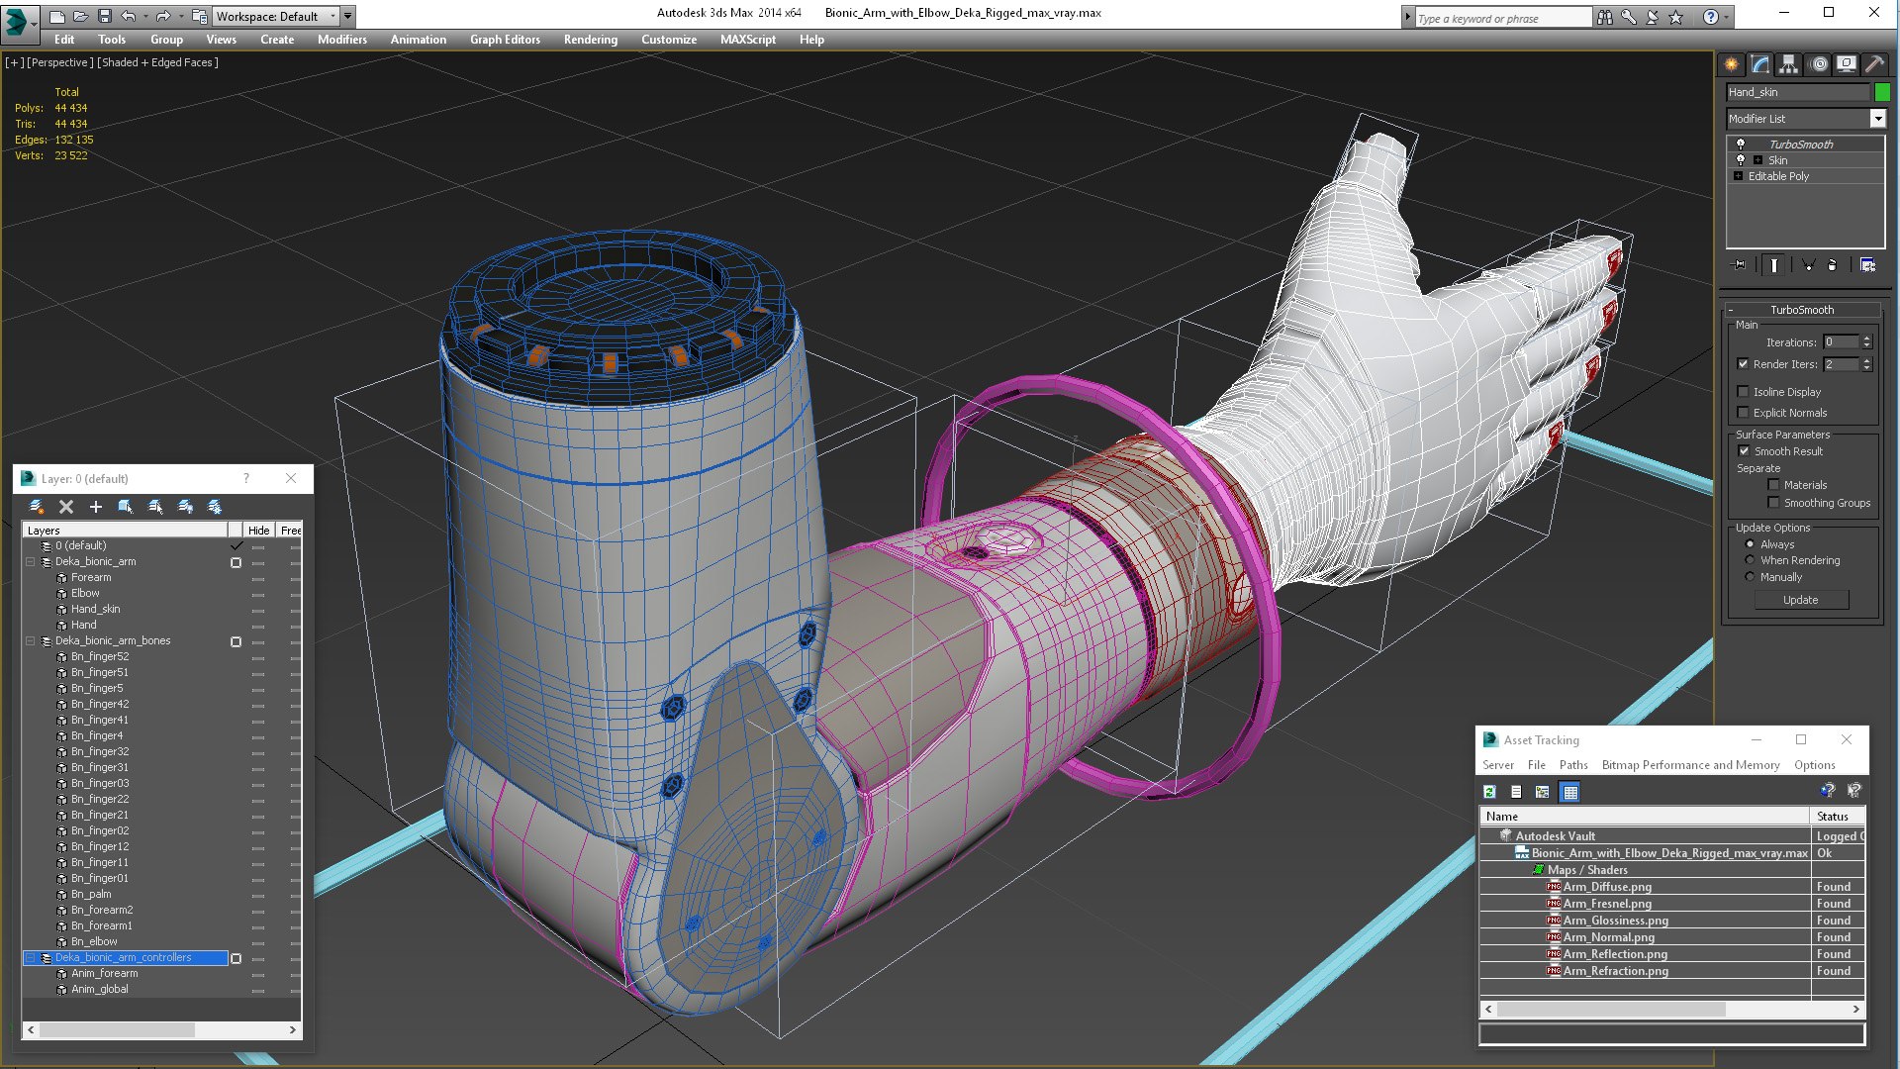Collapse the Deka_bionic_arm_bones layer
This screenshot has height=1069, width=1900.
pos(31,641)
